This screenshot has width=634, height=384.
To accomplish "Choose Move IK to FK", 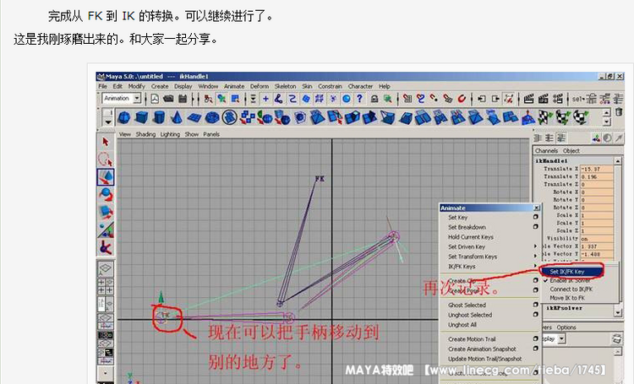I will coord(567,298).
